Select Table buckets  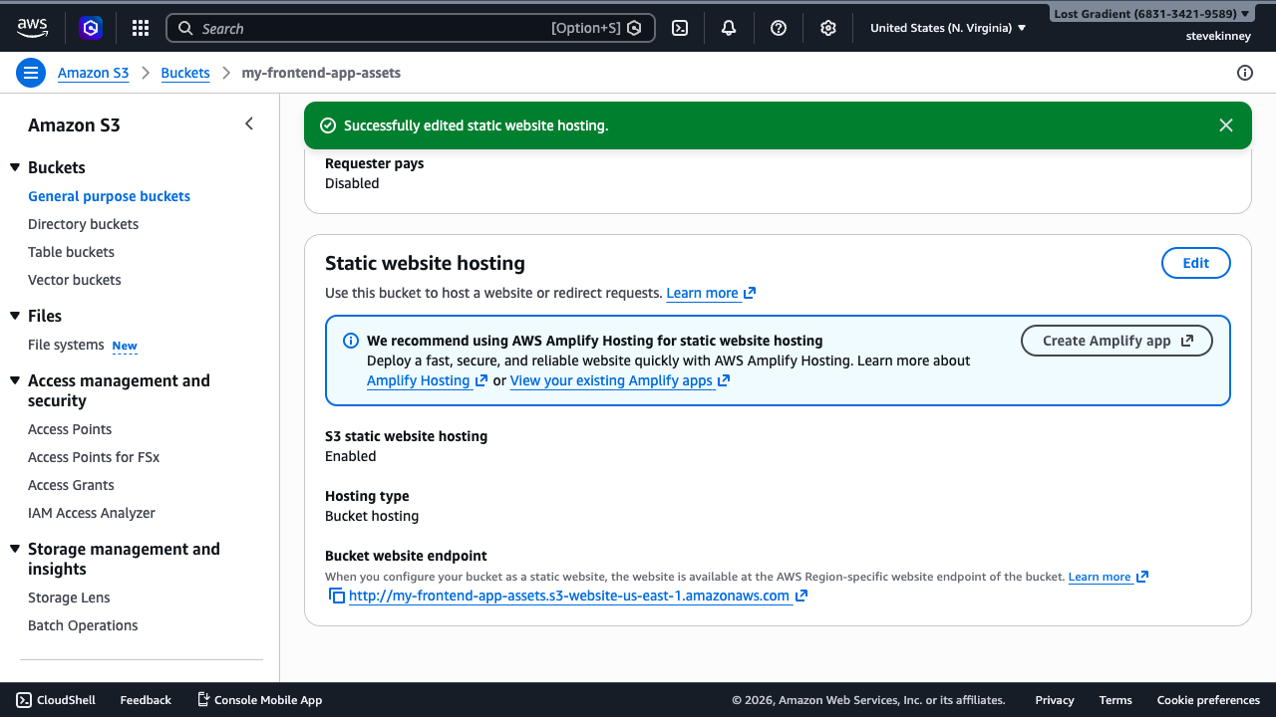(71, 252)
